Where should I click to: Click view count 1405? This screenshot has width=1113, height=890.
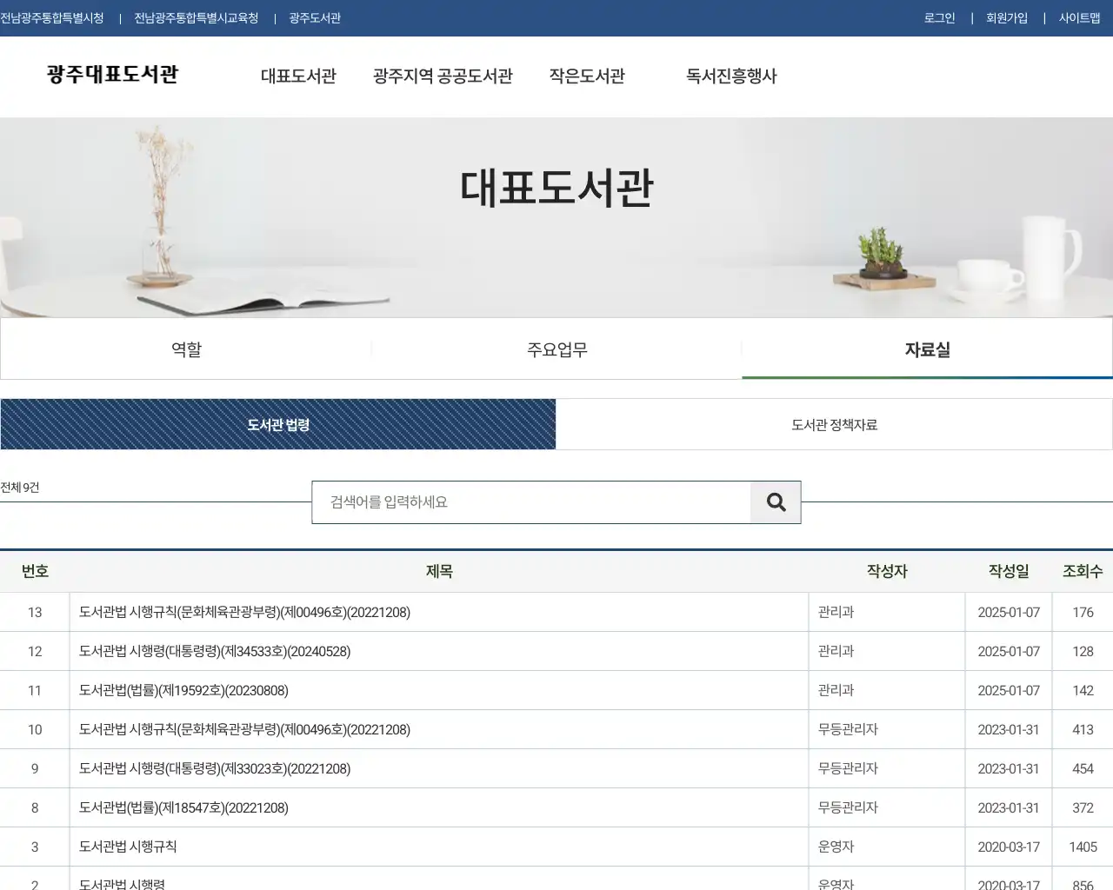tap(1083, 847)
